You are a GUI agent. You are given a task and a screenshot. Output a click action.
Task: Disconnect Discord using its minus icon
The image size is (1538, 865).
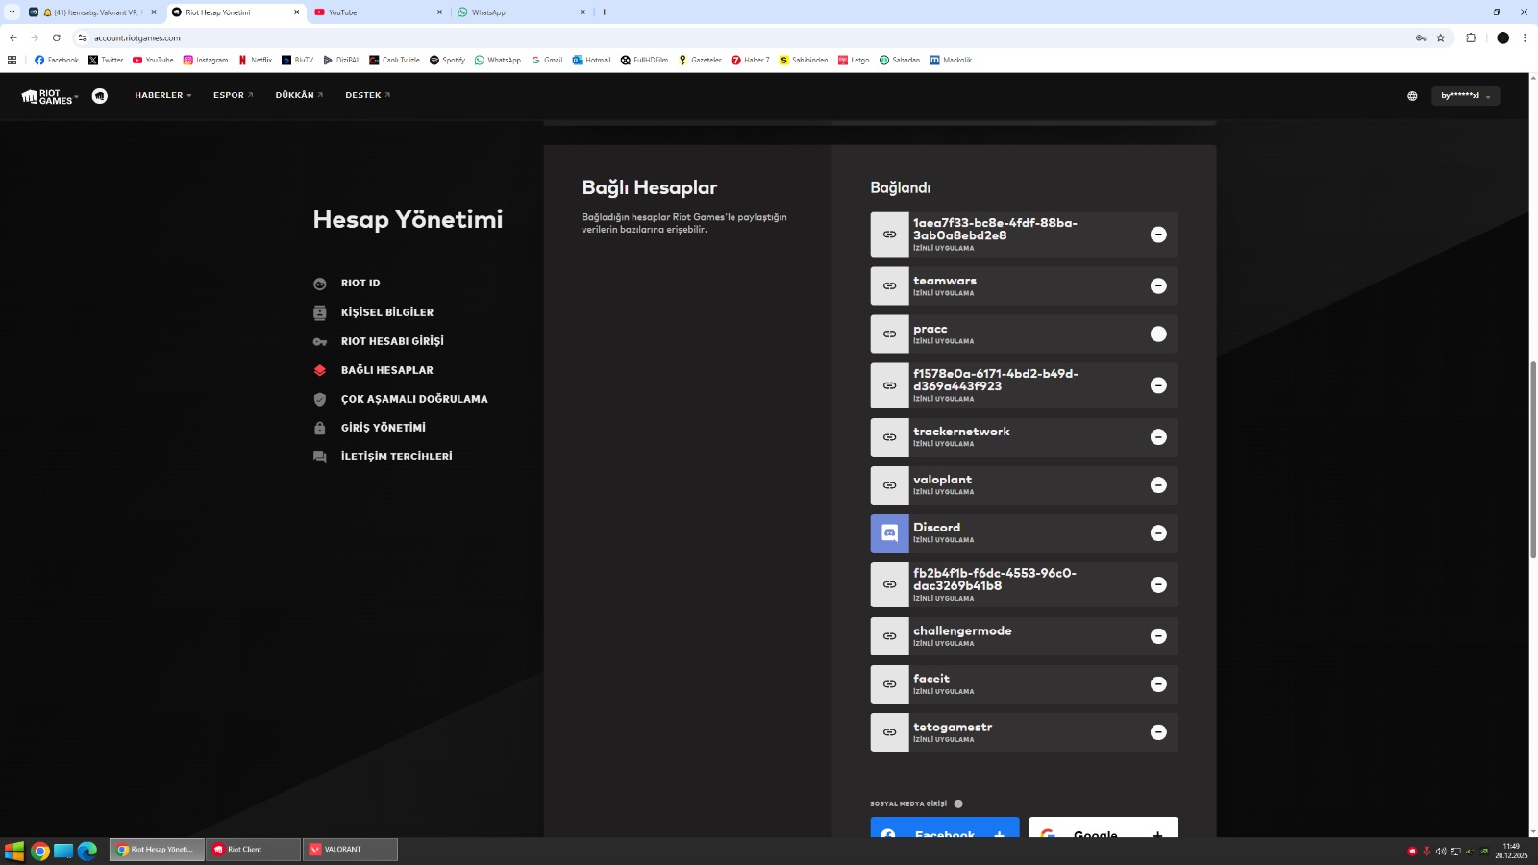[1158, 533]
